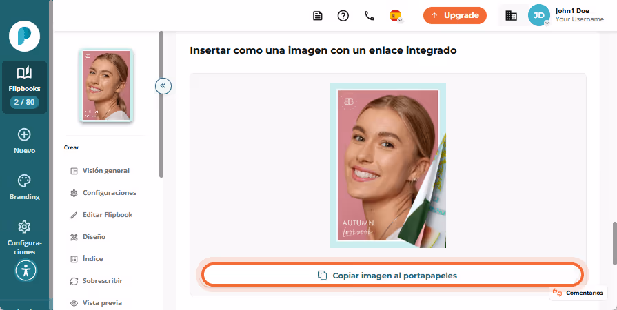Open the Comentarios feedback button
617x310 pixels.
pos(578,293)
